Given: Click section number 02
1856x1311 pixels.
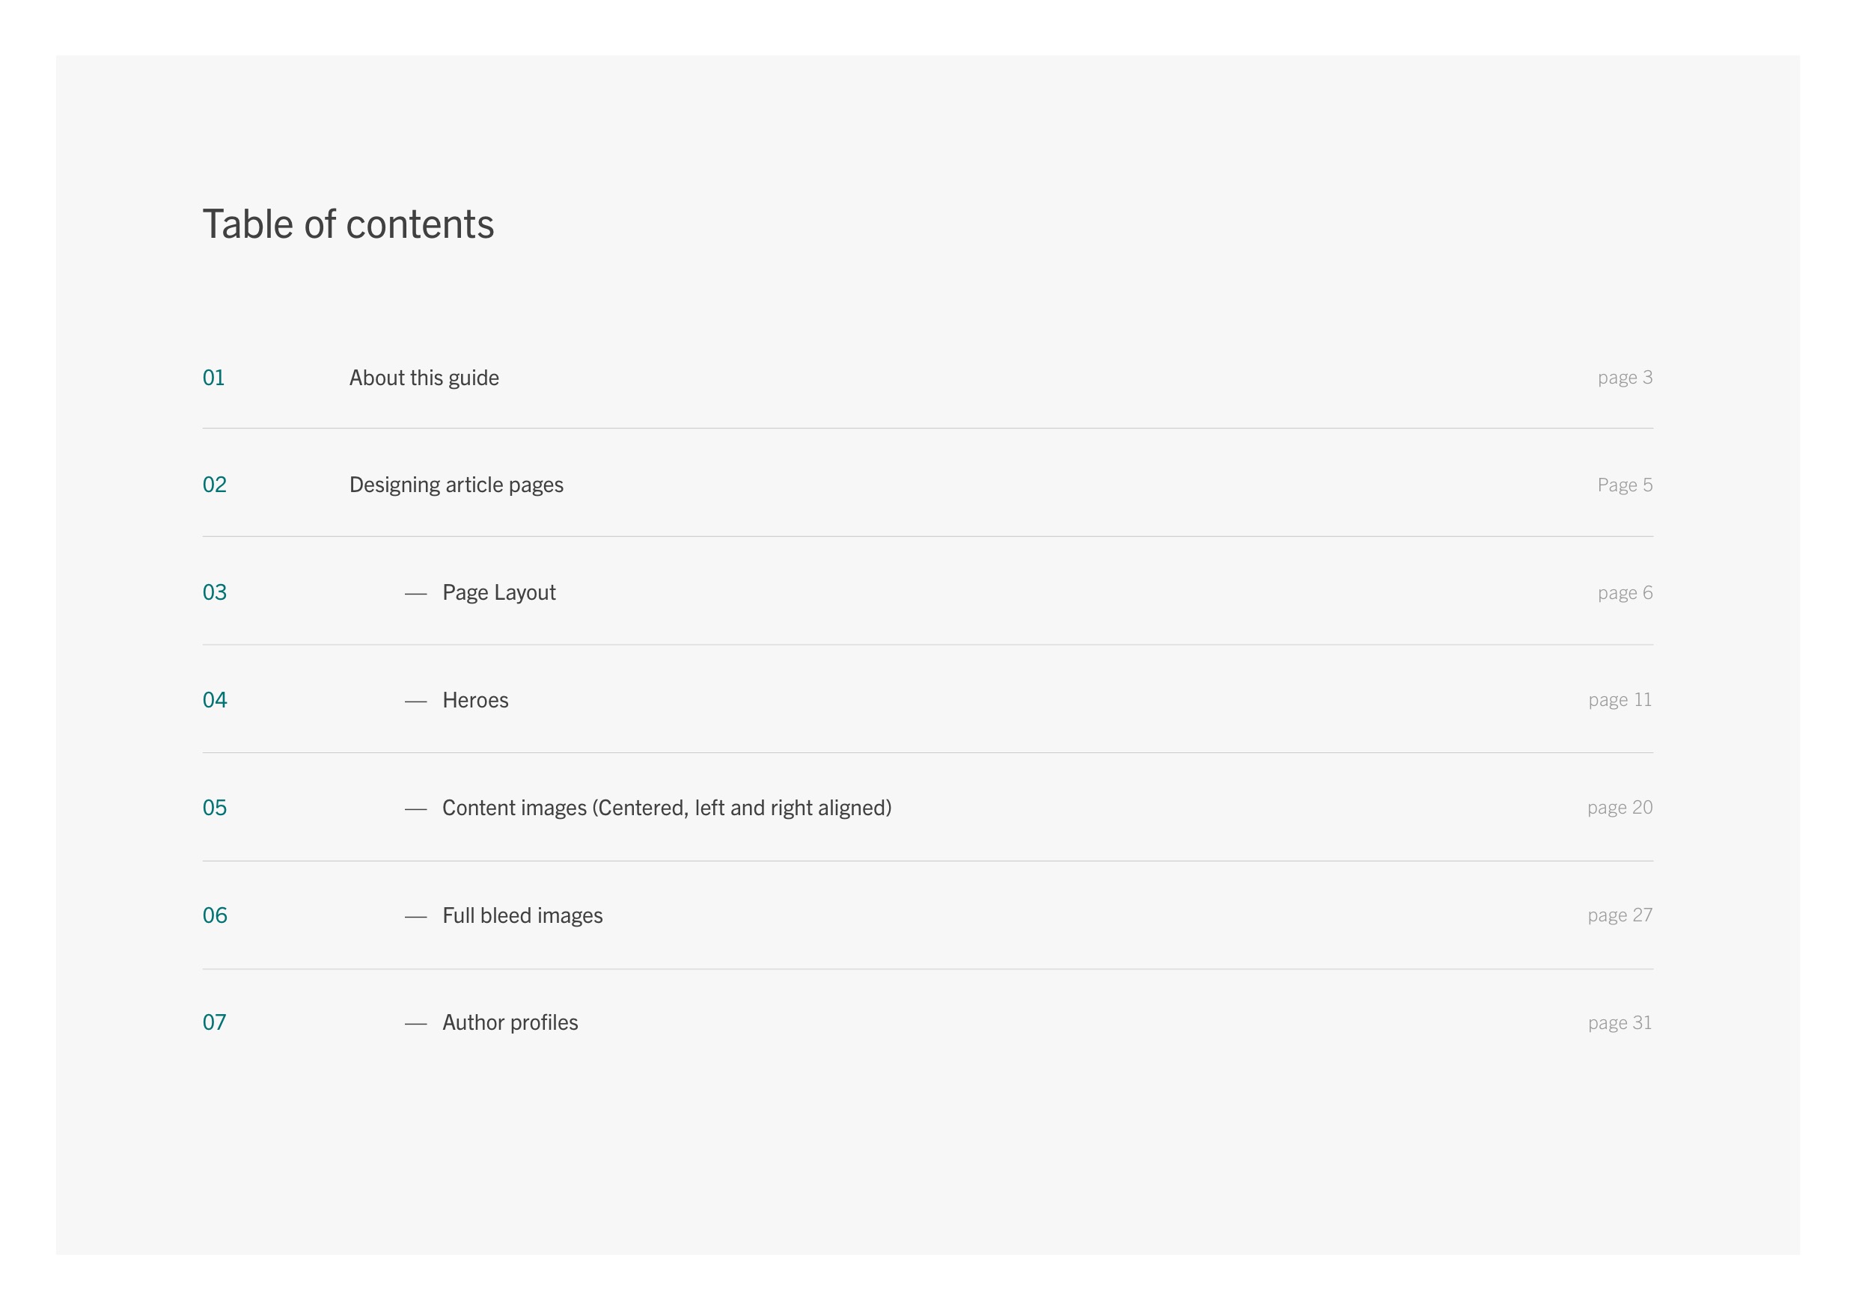Looking at the screenshot, I should 214,485.
